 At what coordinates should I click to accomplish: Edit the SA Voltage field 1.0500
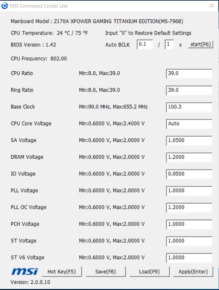189,141
